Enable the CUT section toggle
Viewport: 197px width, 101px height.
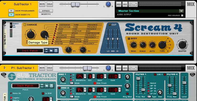coord(110,25)
